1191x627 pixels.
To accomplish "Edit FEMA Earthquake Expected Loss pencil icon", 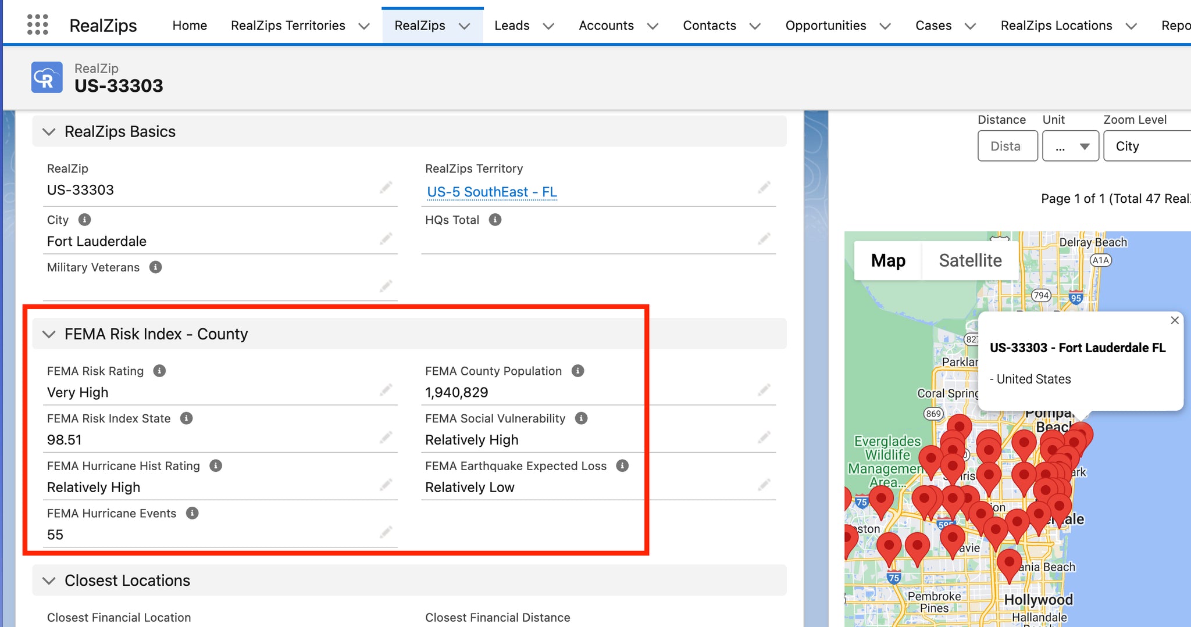I will pyautogui.click(x=764, y=485).
